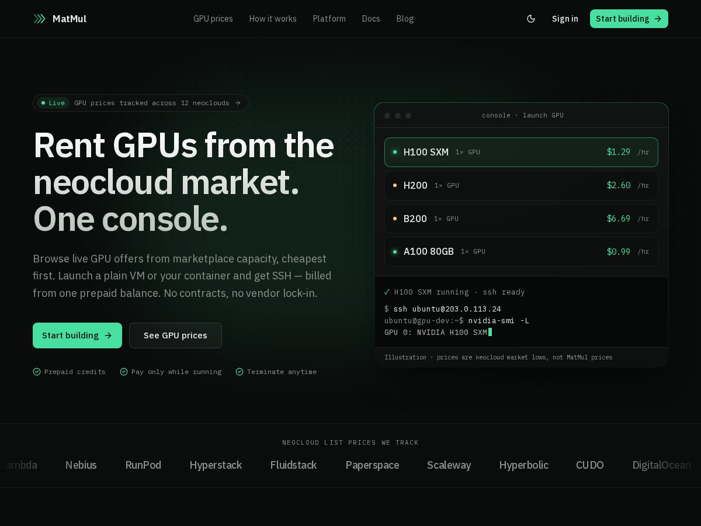Click the $6.69 price value
Viewport: 701px width, 526px height.
tap(619, 219)
